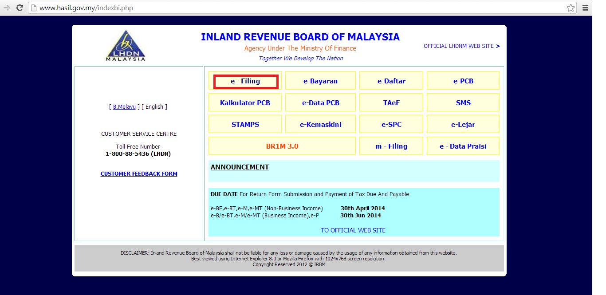Open the e-PCB service

point(463,81)
